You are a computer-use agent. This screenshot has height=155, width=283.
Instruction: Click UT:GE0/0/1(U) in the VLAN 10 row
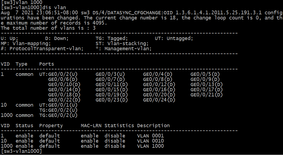(x=58, y=105)
